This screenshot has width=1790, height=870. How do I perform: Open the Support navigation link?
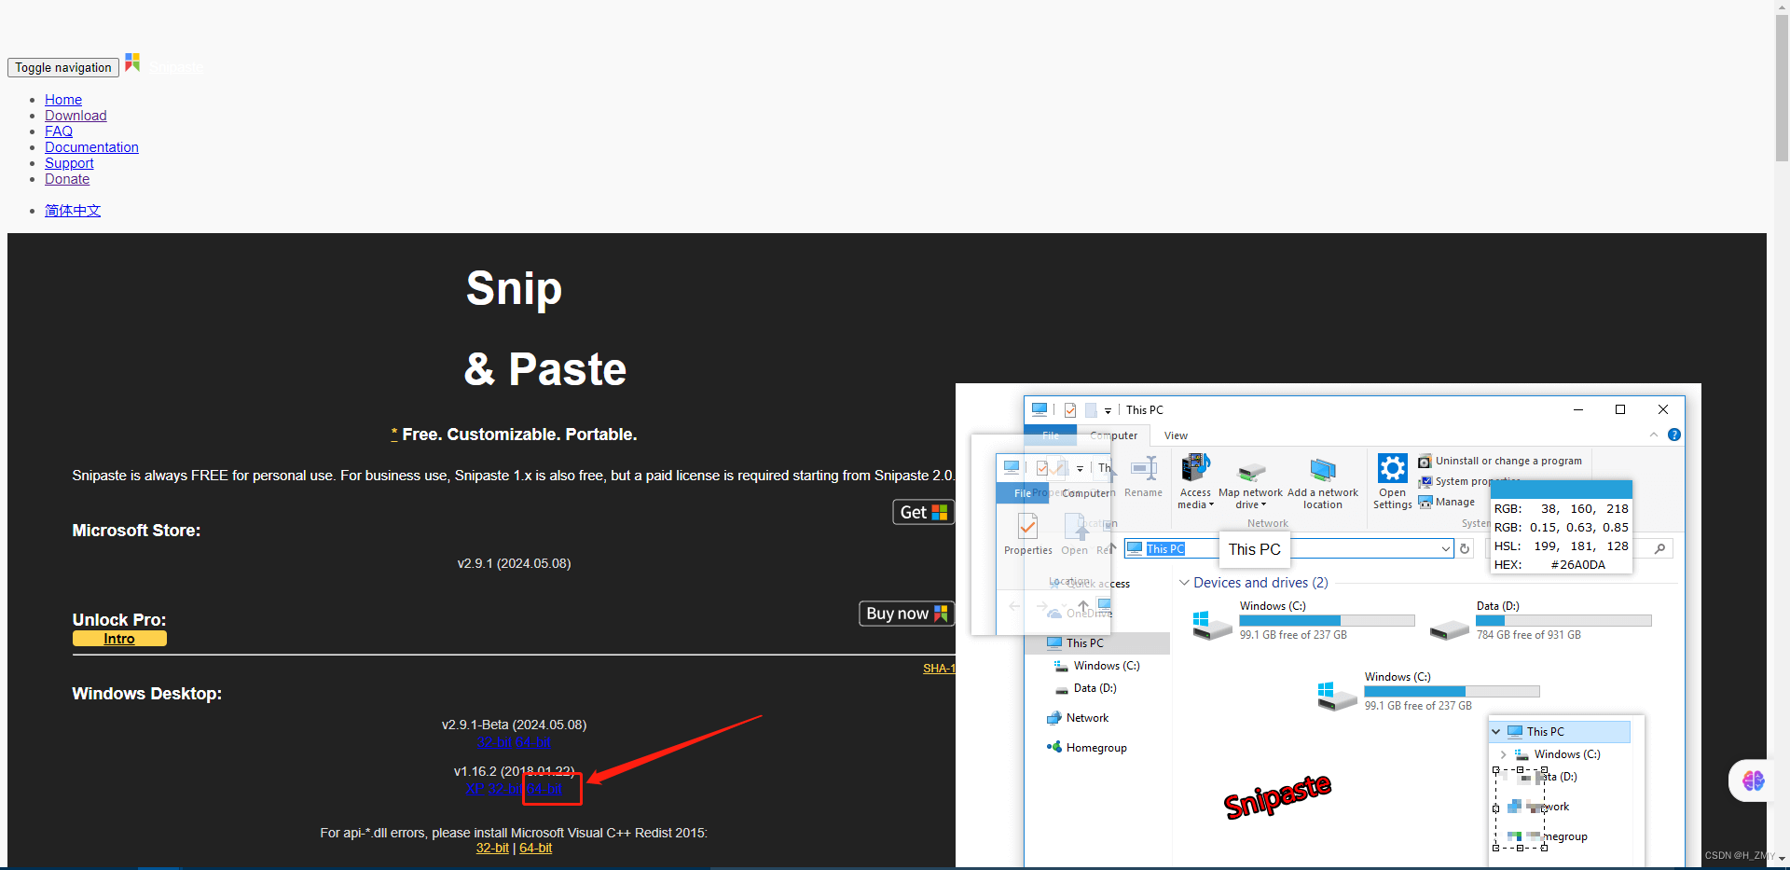coord(69,163)
